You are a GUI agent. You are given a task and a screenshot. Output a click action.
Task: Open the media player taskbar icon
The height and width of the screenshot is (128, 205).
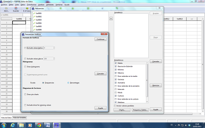[30, 125]
